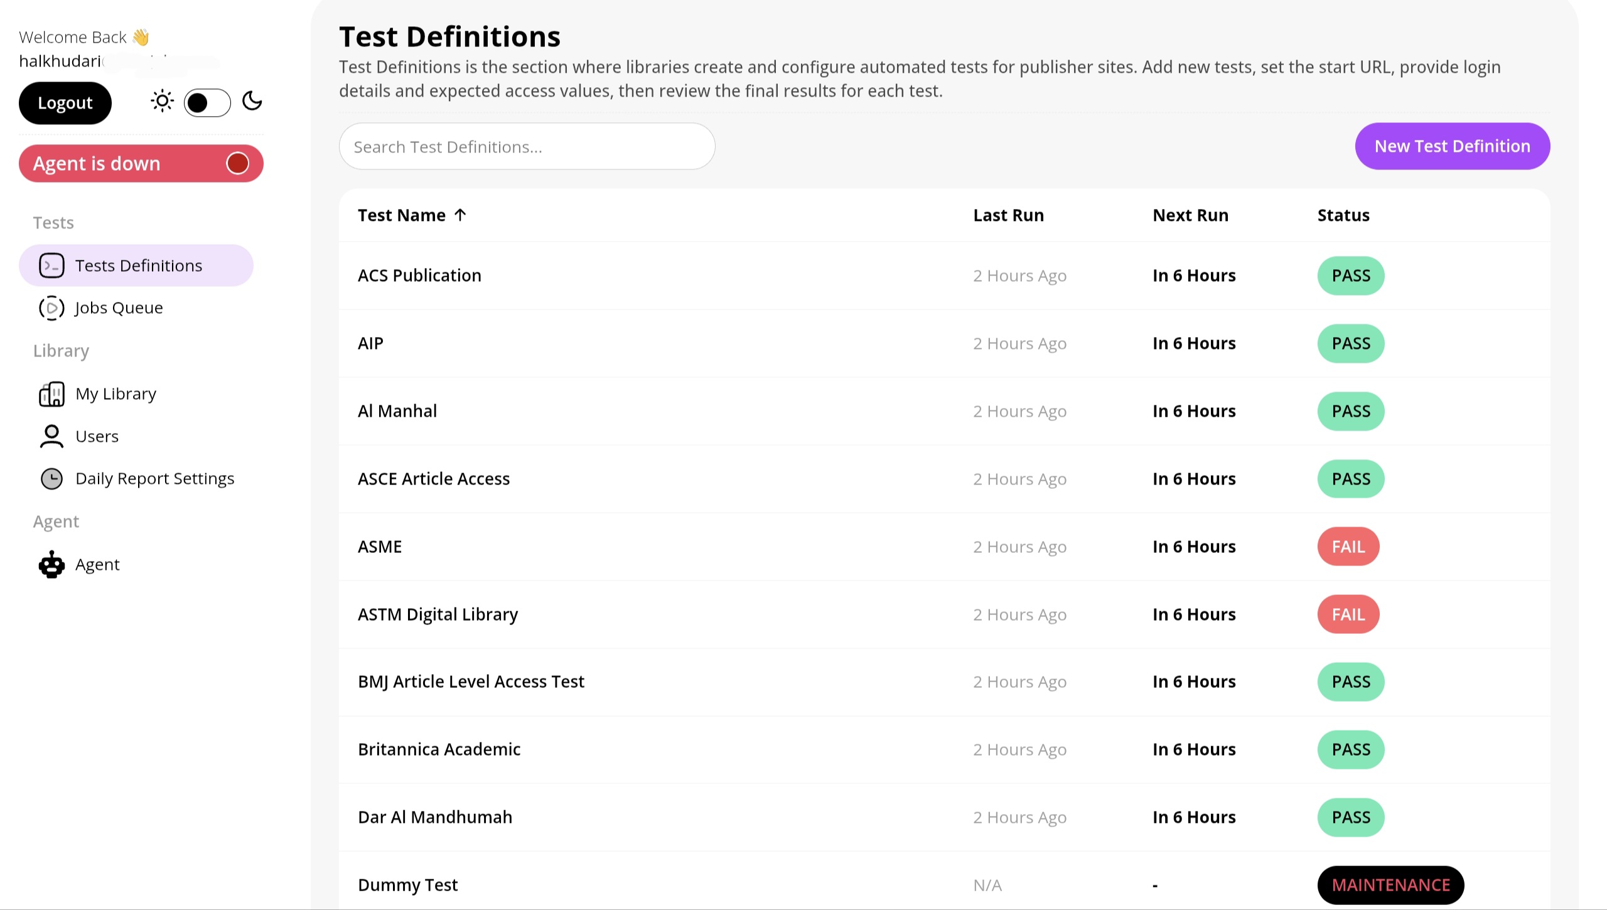The width and height of the screenshot is (1607, 910).
Task: Click the Daily Report Settings clock icon
Action: pos(51,479)
